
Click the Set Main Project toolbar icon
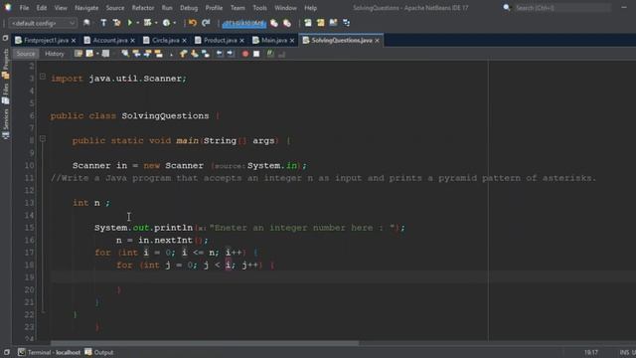(x=86, y=23)
